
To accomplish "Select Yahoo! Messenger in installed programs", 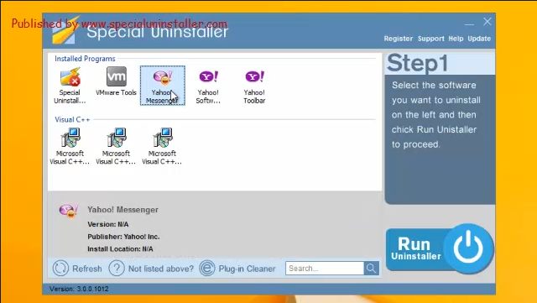I will 163,86.
